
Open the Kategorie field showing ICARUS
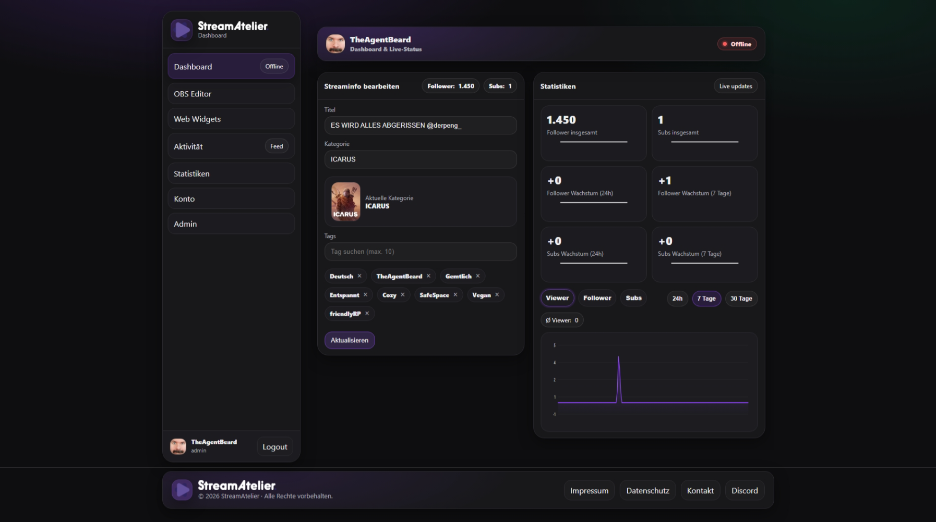click(x=421, y=159)
